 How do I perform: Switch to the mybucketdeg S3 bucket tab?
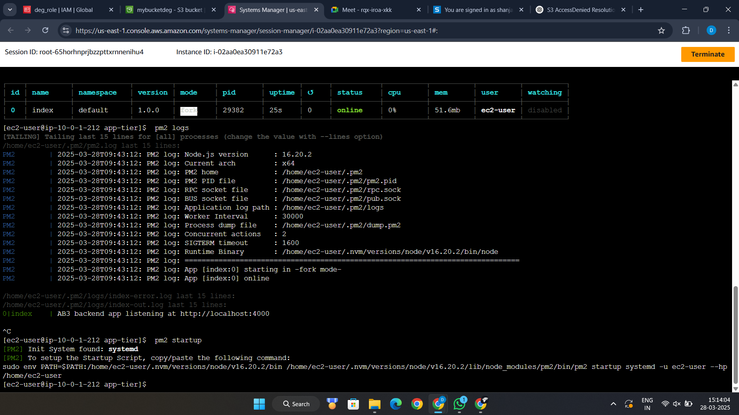point(169,10)
